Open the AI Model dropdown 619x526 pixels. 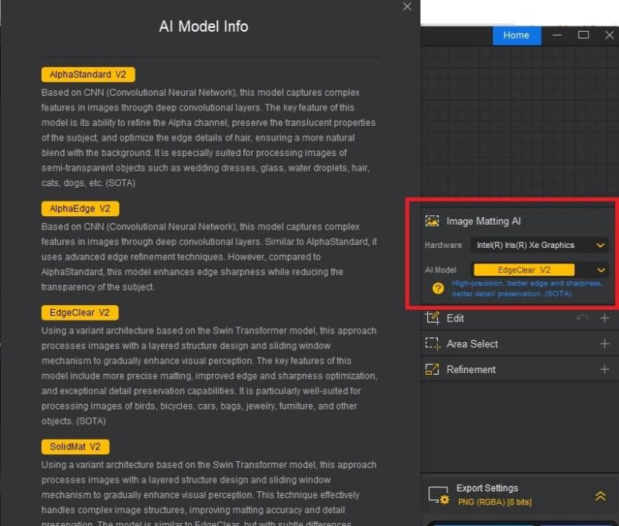[x=601, y=270]
